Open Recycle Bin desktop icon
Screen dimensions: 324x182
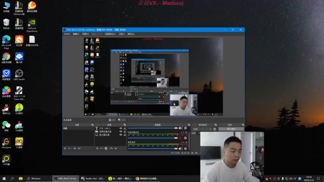pyautogui.click(x=6, y=24)
